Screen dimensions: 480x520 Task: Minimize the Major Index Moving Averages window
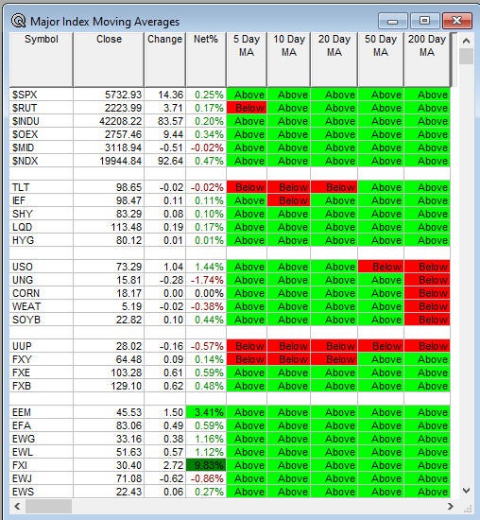coord(392,21)
